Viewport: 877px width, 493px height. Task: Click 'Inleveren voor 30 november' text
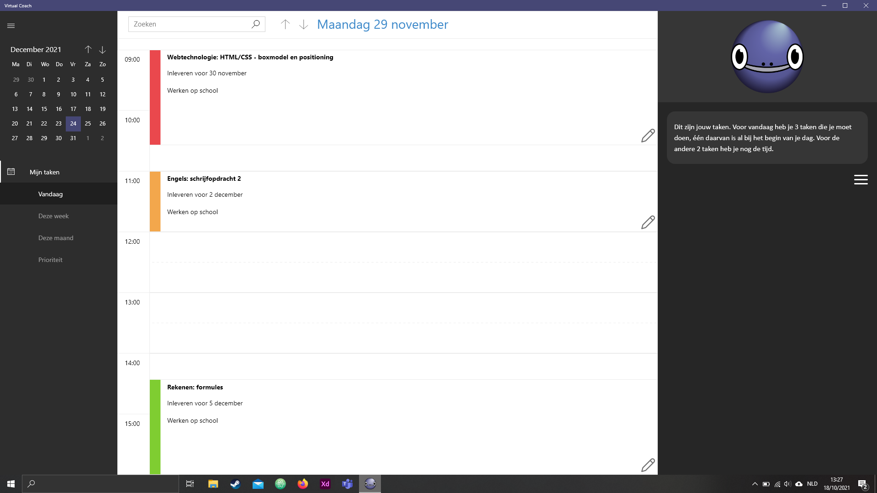206,73
